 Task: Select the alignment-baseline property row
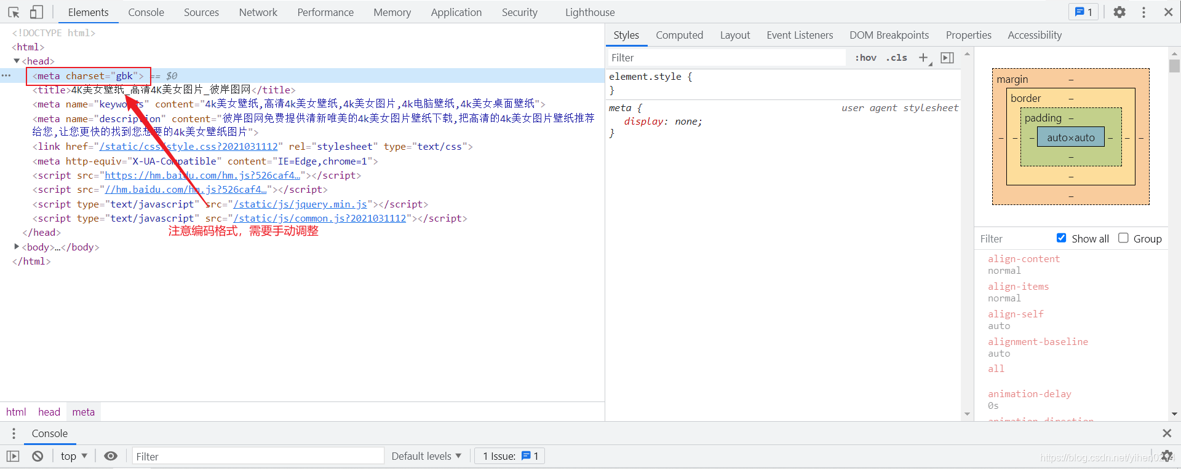coord(1070,347)
